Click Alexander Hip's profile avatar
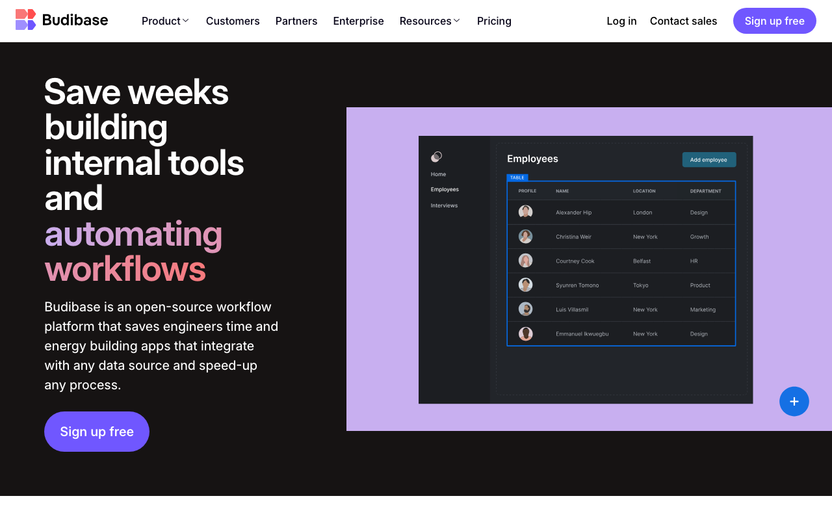Screen dimensions: 832x520 tap(525, 211)
